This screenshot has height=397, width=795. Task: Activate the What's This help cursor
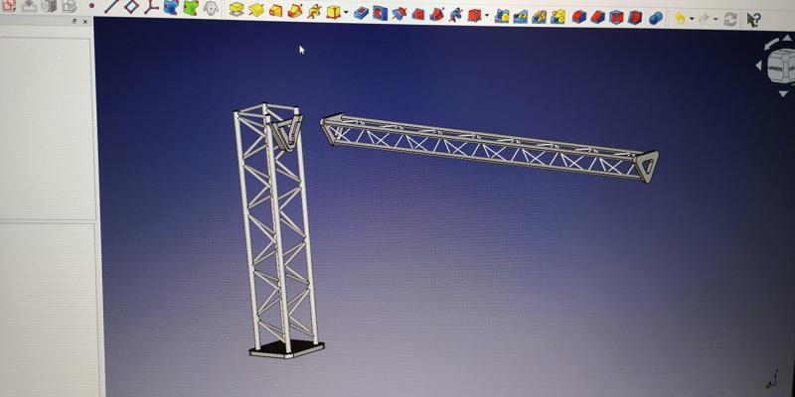pyautogui.click(x=753, y=20)
